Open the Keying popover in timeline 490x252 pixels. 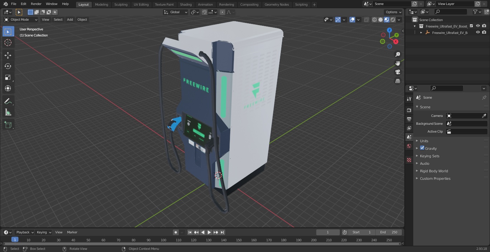click(44, 232)
